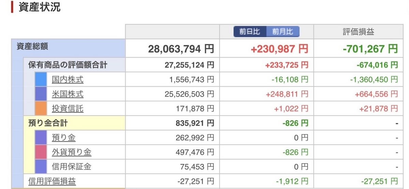Click the orange 投資信託 color swatch
The image size is (409, 189).
pos(41,109)
